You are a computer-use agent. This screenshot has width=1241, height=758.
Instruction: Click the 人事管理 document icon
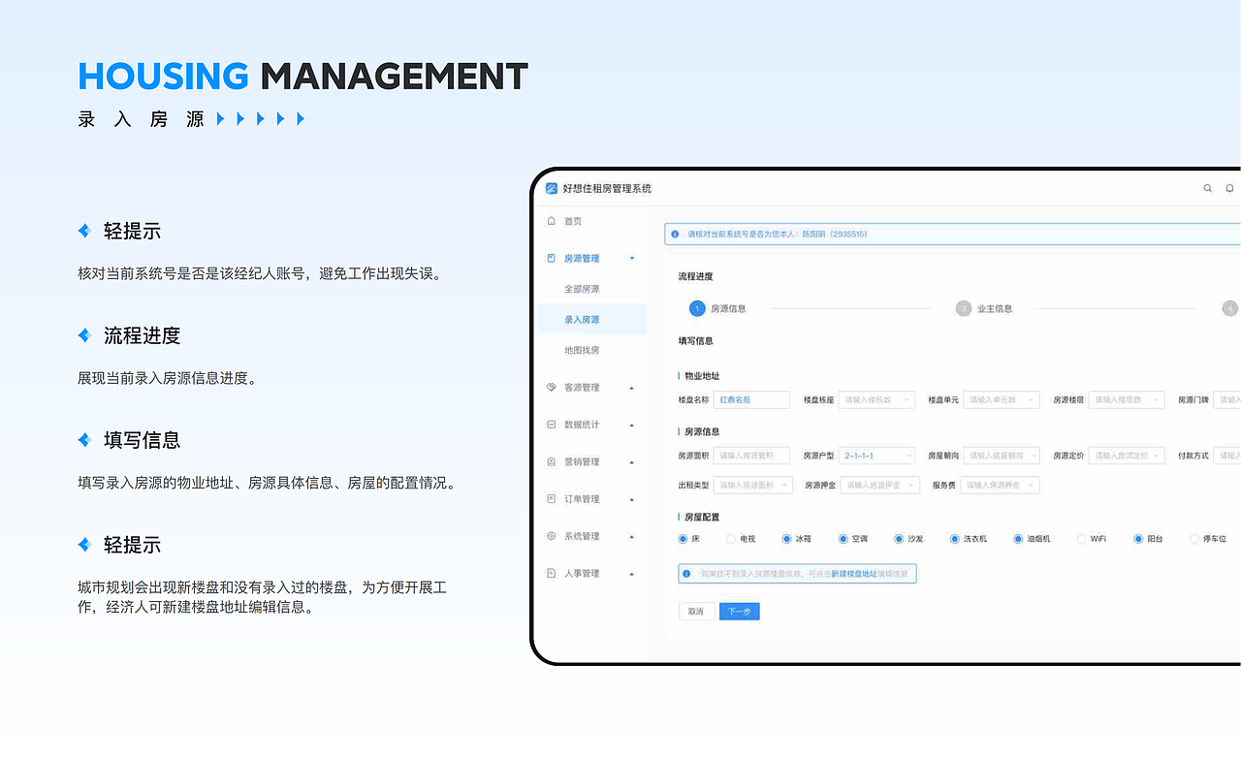coord(552,574)
